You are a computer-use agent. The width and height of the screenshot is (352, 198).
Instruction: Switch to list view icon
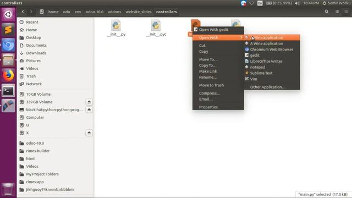point(337,12)
